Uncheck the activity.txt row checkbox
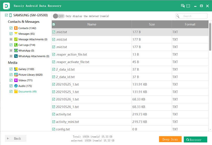The width and height of the screenshot is (212, 145). (54, 114)
